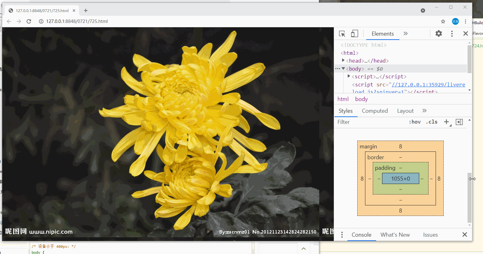This screenshot has width=483, height=254.
Task: Toggle the :hov element state button
Action: click(415, 122)
